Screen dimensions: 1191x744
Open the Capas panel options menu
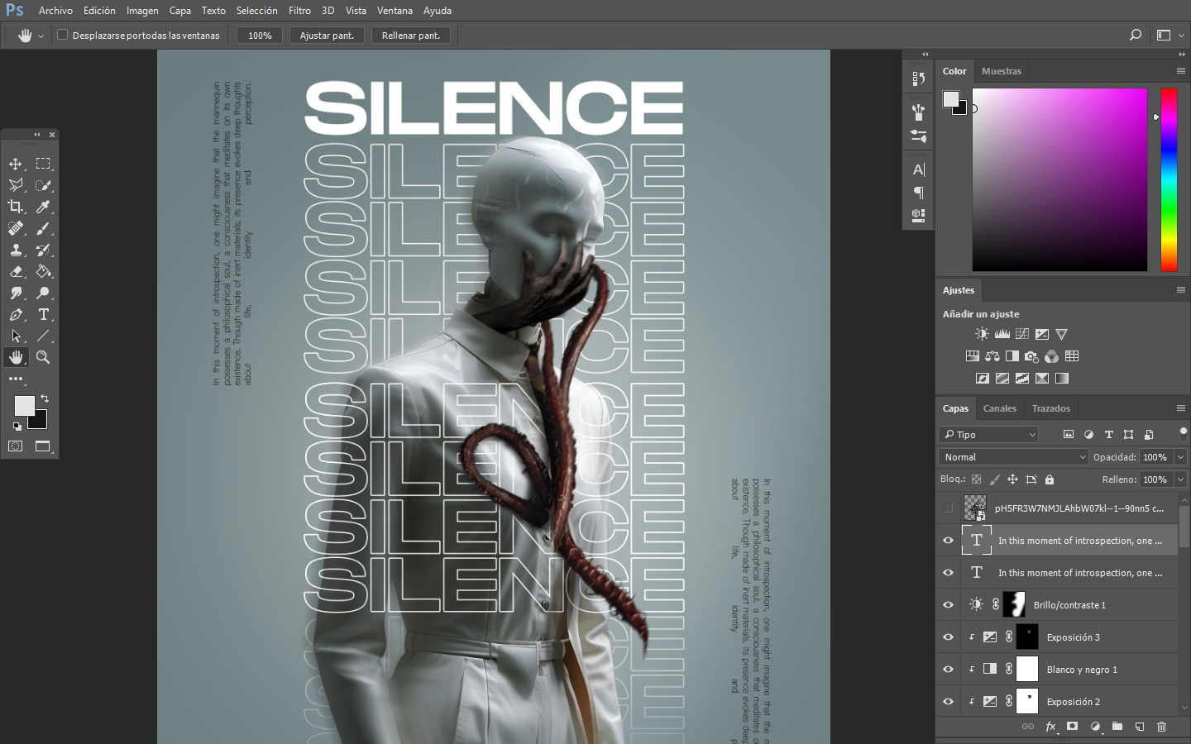pyautogui.click(x=1180, y=408)
